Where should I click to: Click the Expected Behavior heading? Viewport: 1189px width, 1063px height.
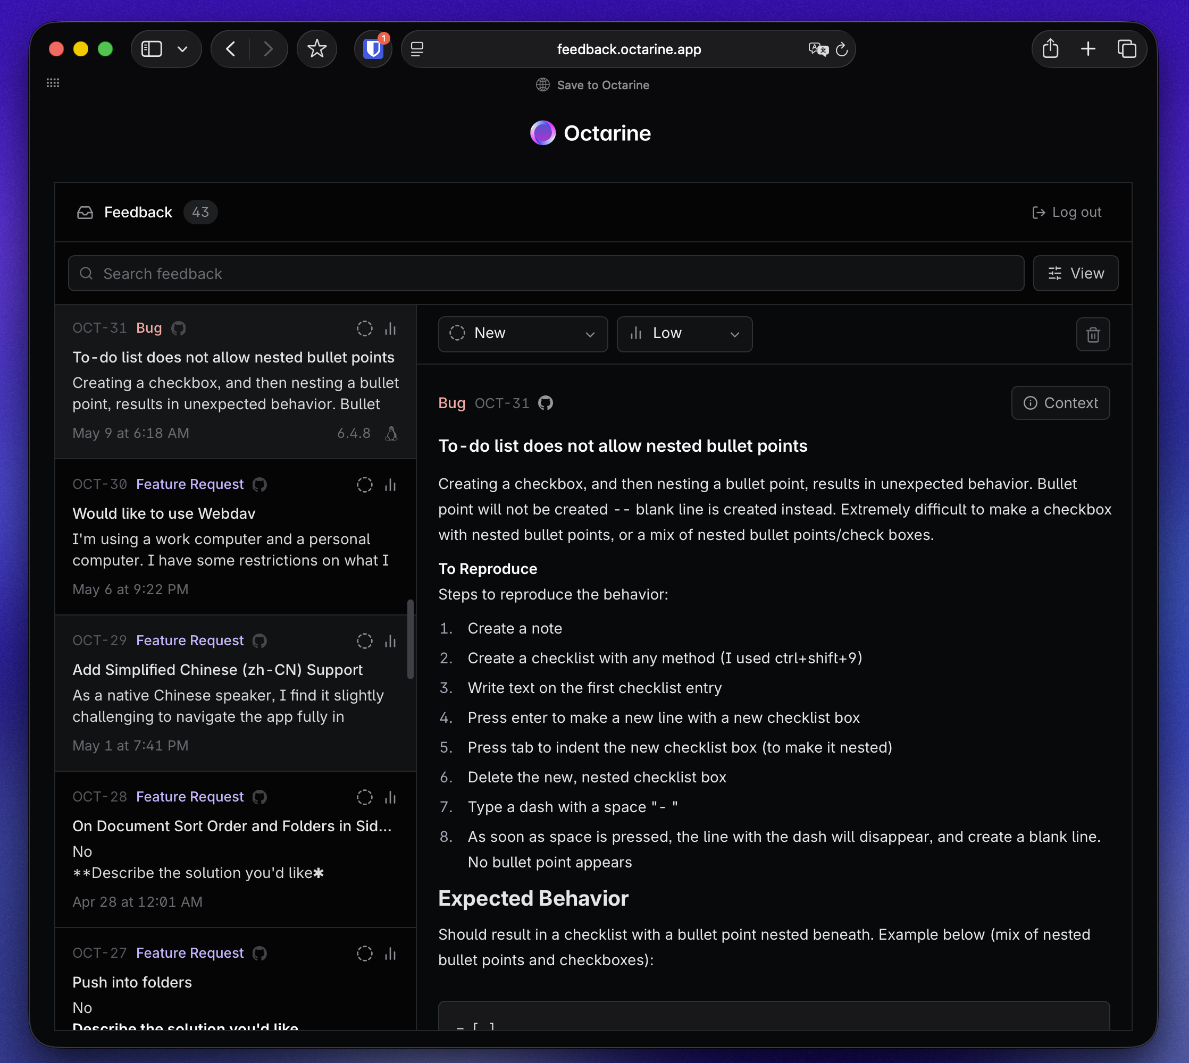[x=533, y=898]
